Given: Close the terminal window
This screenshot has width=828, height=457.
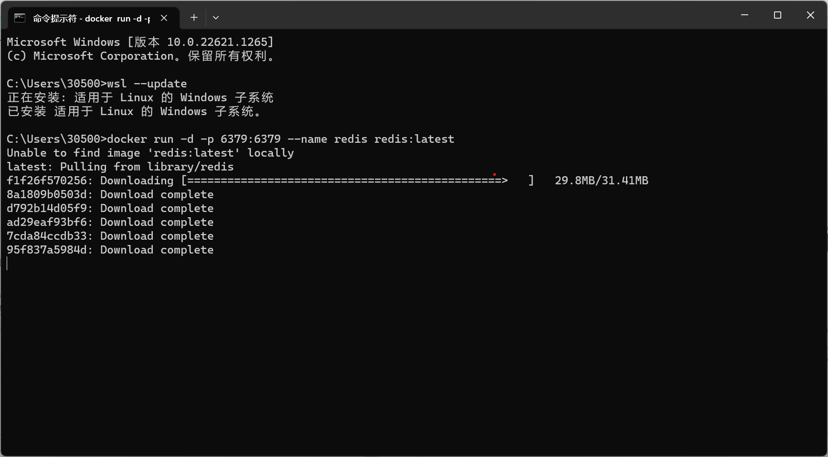Looking at the screenshot, I should 810,15.
